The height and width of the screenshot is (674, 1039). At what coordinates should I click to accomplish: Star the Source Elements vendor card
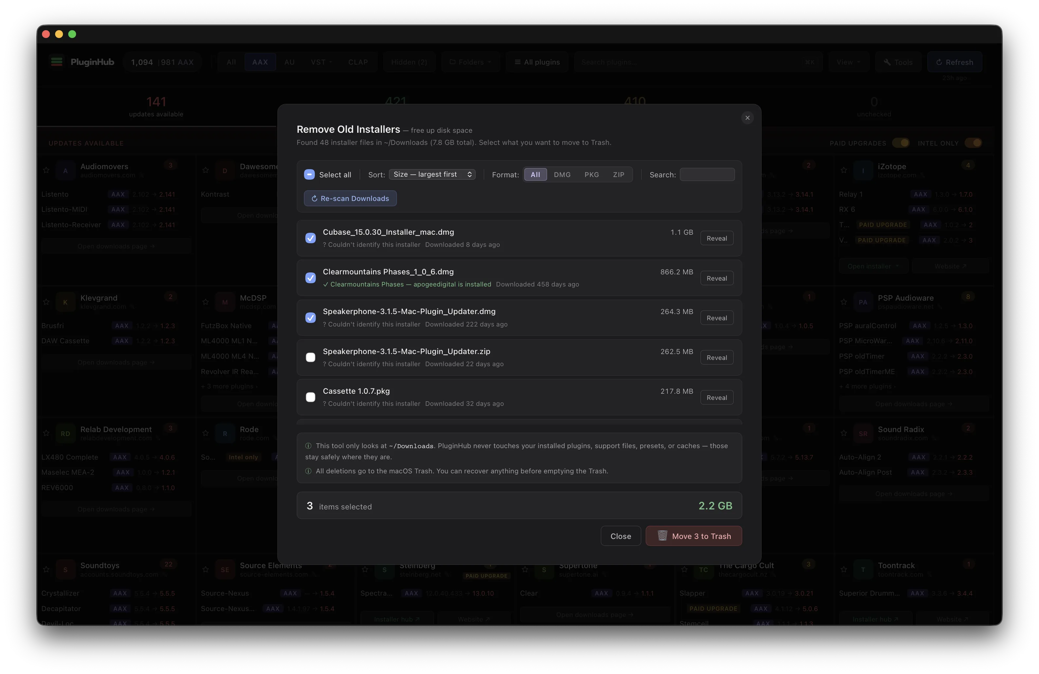pyautogui.click(x=206, y=569)
